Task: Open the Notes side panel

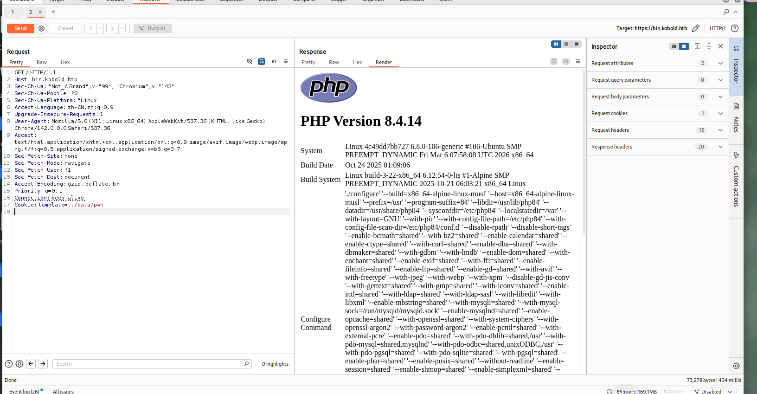Action: pos(736,118)
